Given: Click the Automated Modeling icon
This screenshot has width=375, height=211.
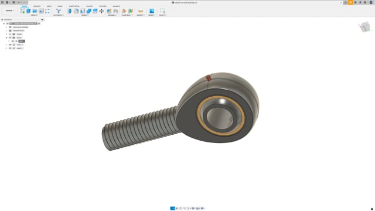Looking at the screenshot, I should (59, 11).
